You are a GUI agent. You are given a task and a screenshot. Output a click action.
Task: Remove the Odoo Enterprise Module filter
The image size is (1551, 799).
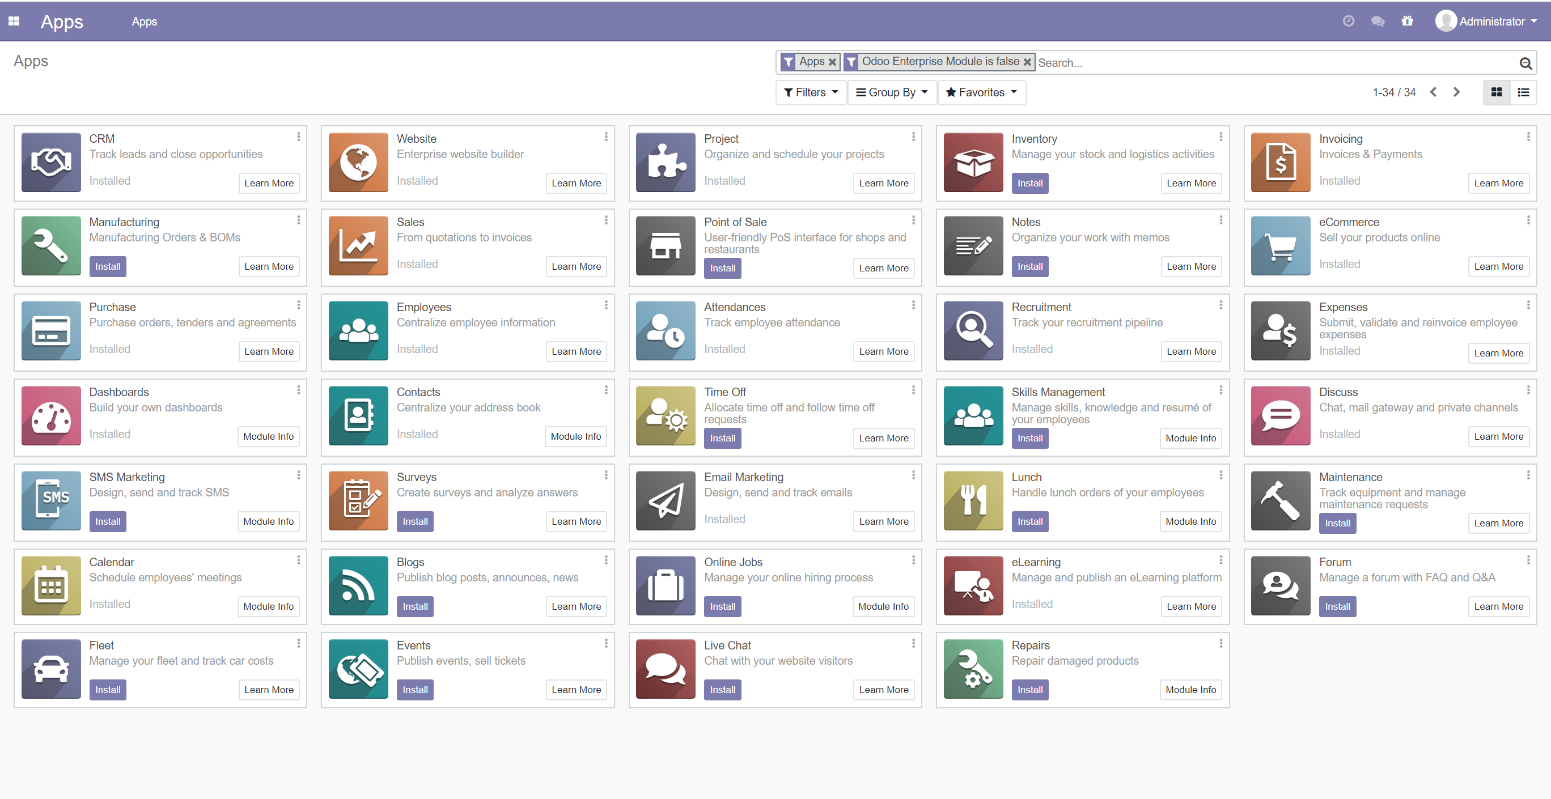click(1027, 62)
